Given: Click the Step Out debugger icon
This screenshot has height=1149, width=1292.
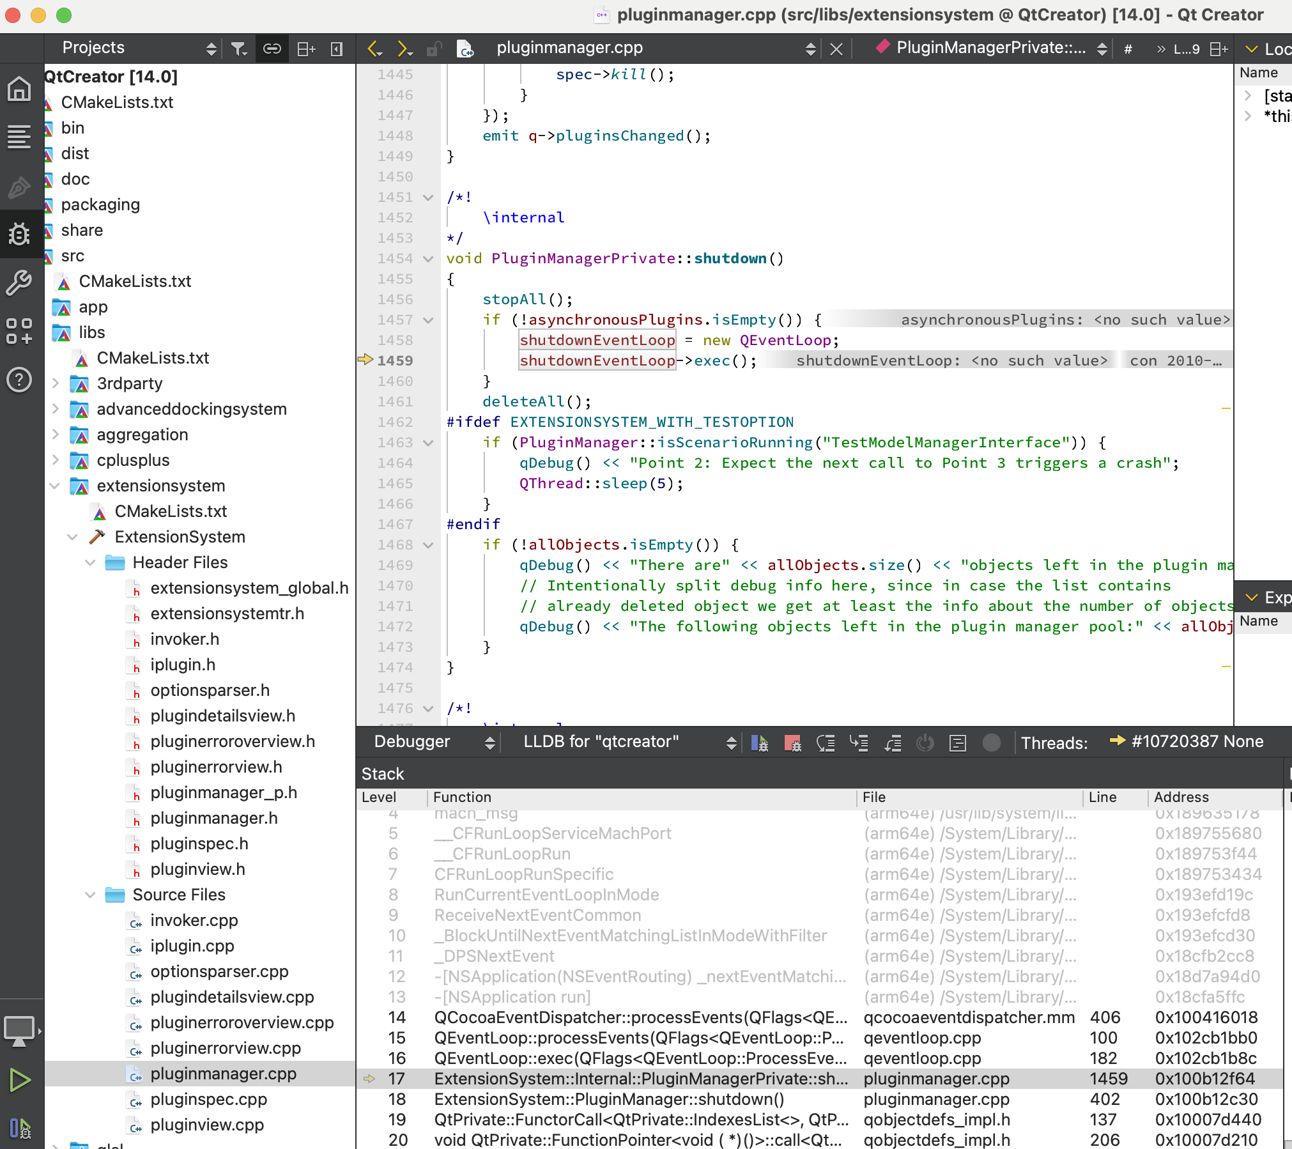Looking at the screenshot, I should pos(893,743).
